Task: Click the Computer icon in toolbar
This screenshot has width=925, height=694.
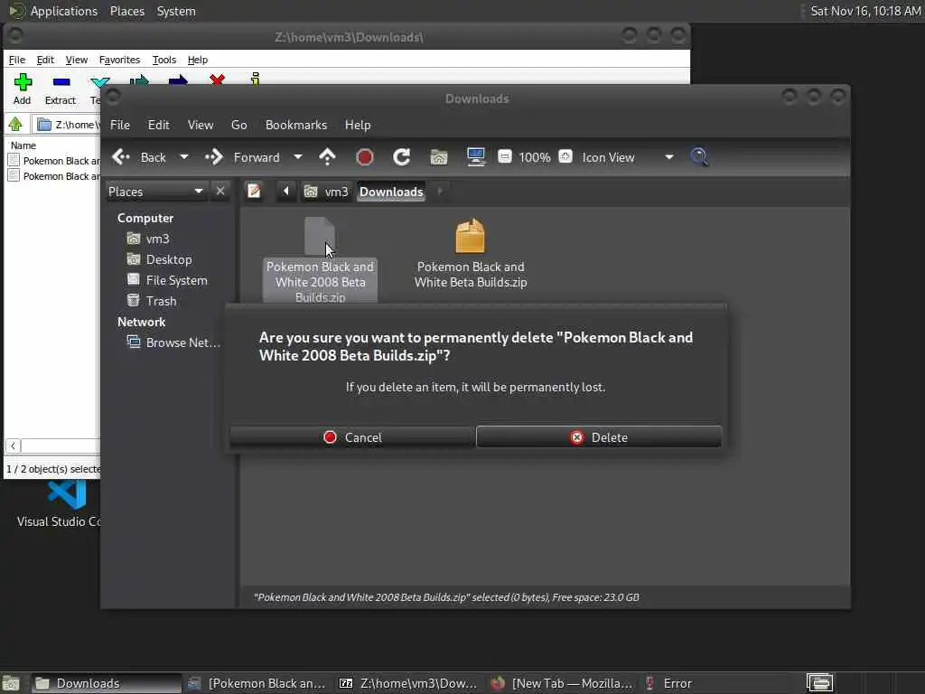Action: [x=475, y=157]
